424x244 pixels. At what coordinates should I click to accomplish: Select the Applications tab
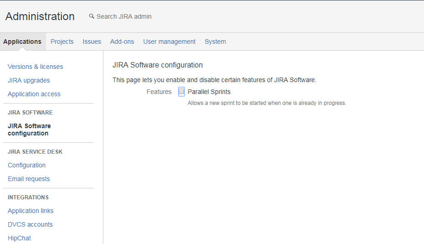pos(22,42)
